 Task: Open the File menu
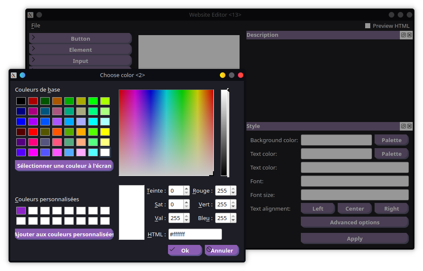point(36,26)
